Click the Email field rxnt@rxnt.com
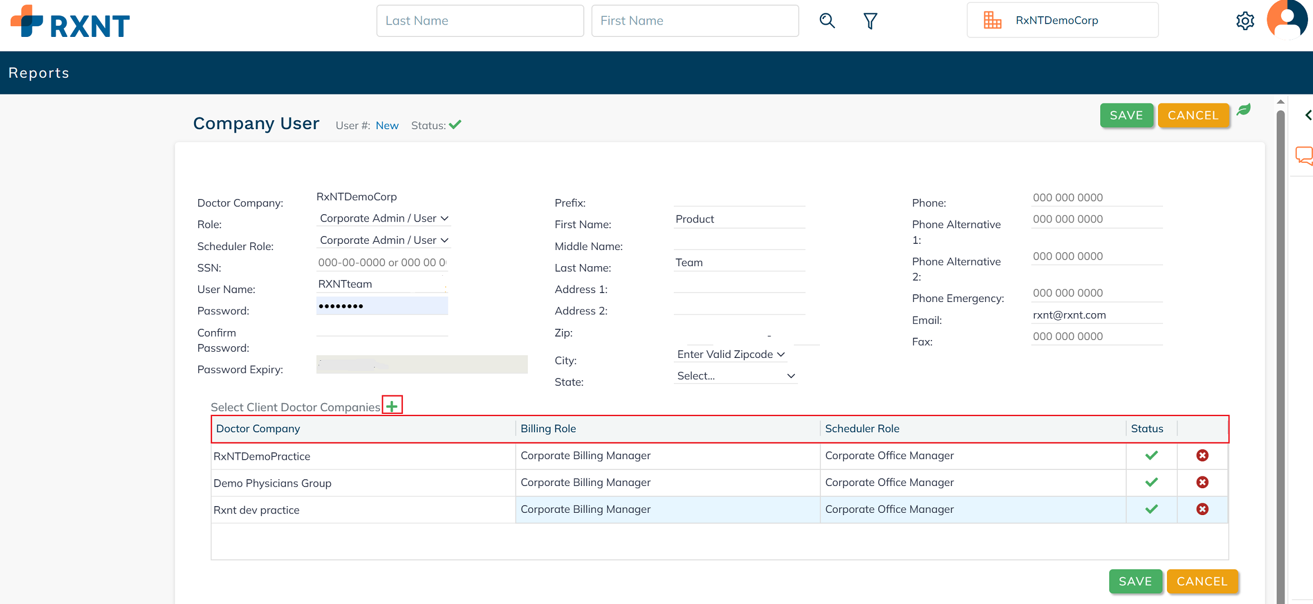1313x604 pixels. [1097, 315]
